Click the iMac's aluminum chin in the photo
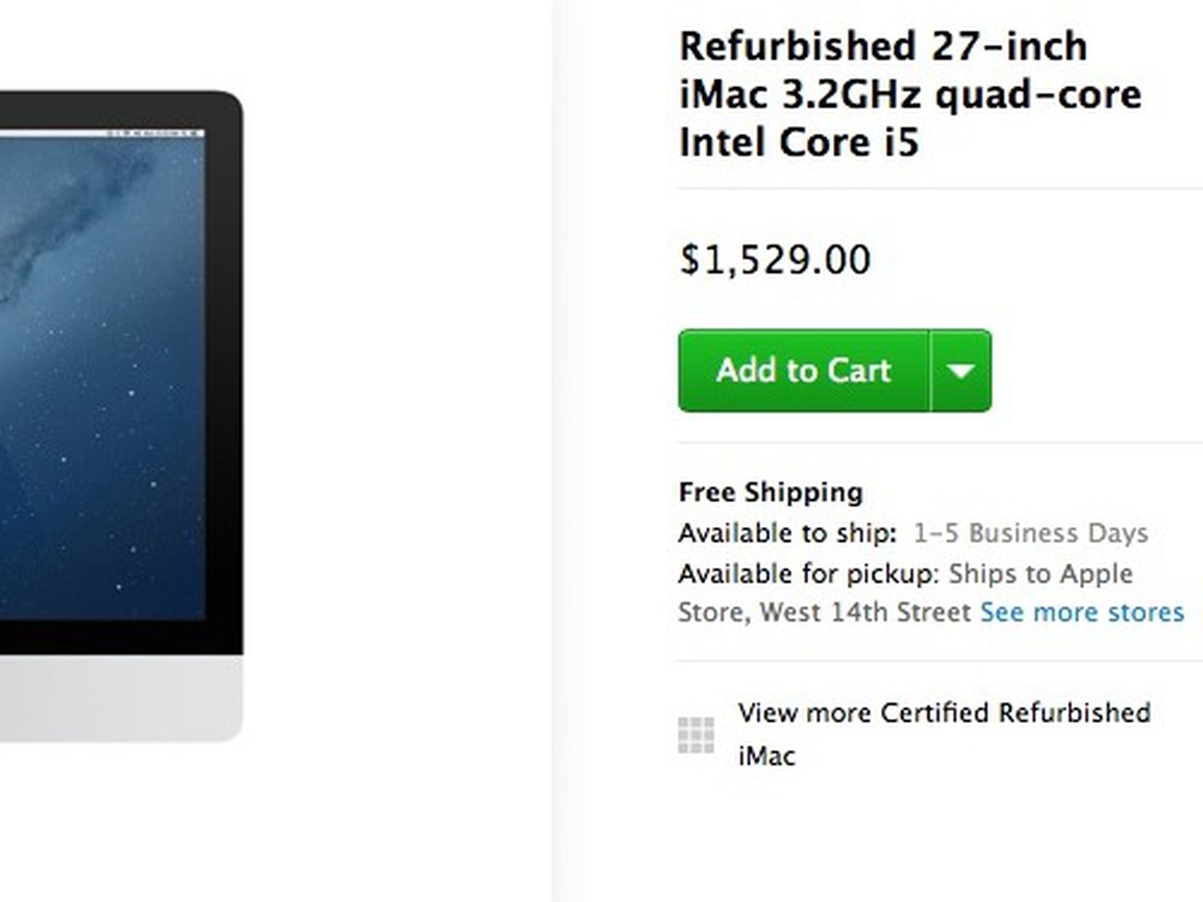1203x902 pixels. point(120,699)
